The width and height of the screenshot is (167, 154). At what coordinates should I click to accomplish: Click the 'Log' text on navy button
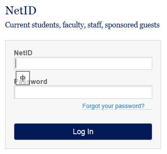pos(79,132)
